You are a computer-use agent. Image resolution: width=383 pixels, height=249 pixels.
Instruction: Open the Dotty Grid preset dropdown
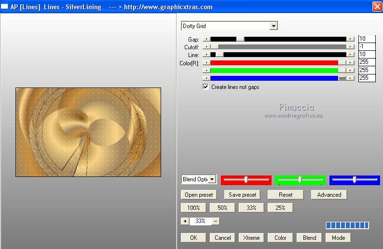pyautogui.click(x=274, y=26)
